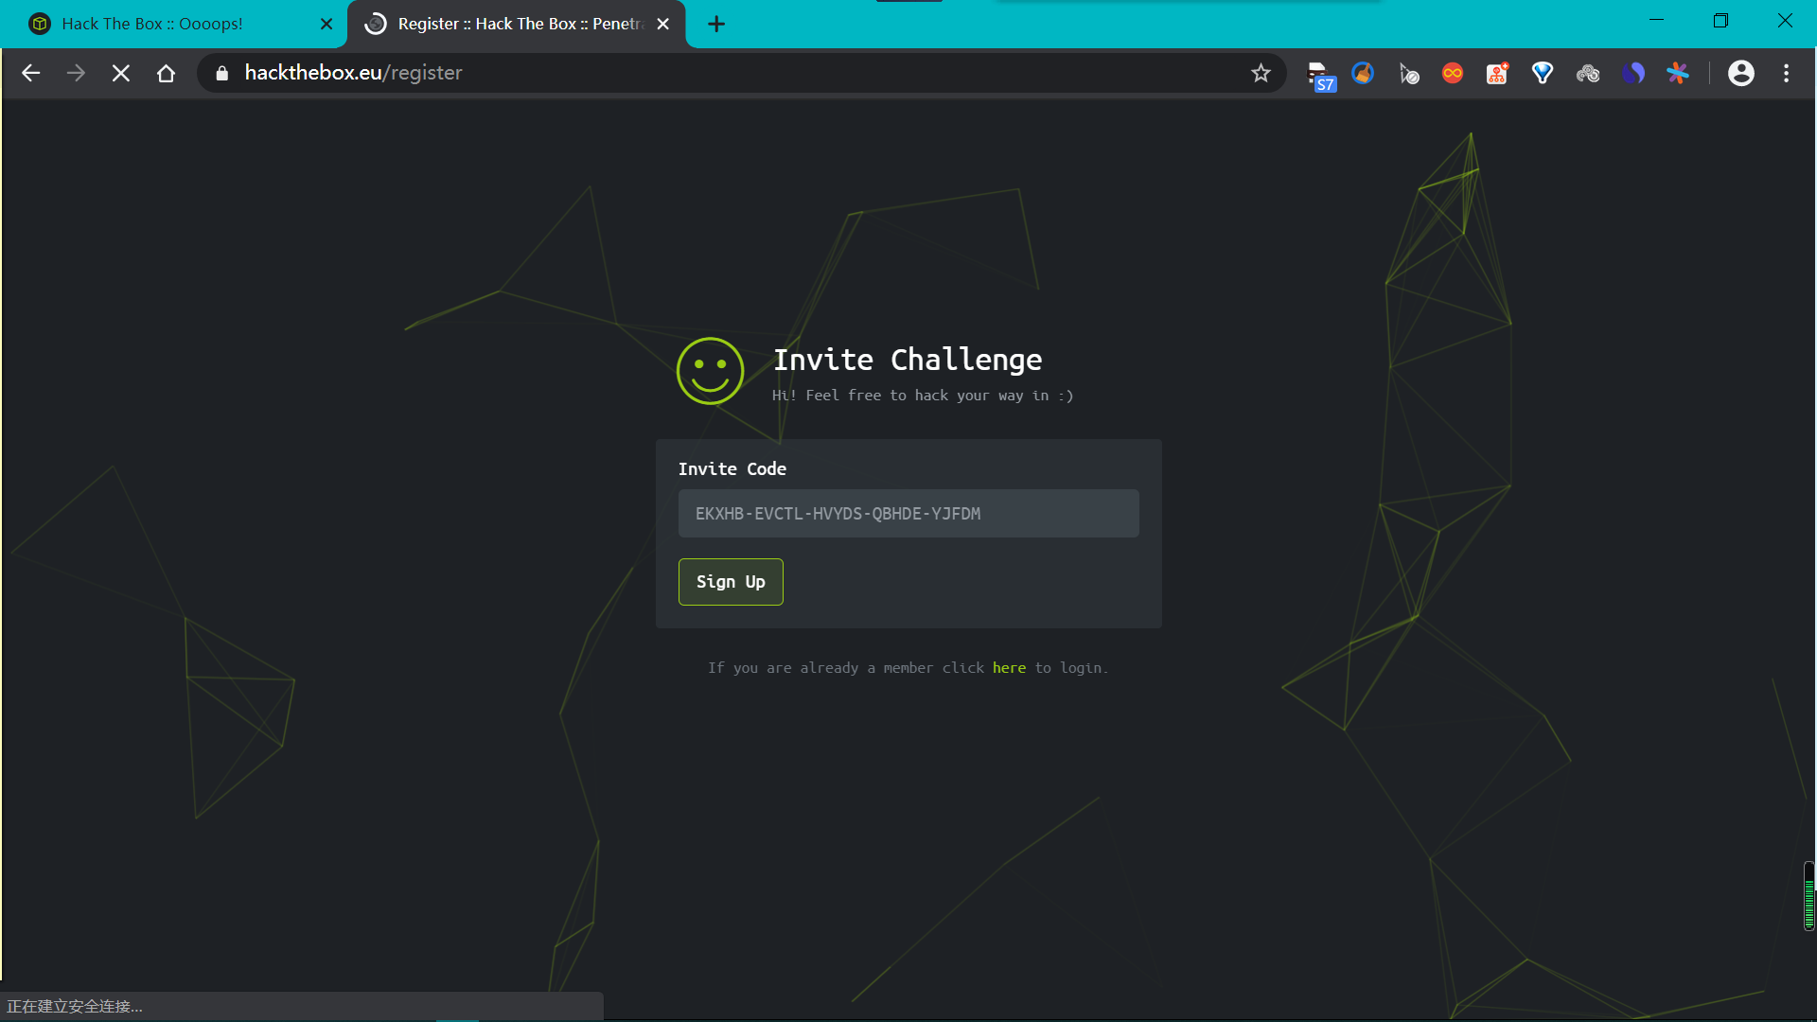
Task: Click the Sign Up button
Action: coord(731,581)
